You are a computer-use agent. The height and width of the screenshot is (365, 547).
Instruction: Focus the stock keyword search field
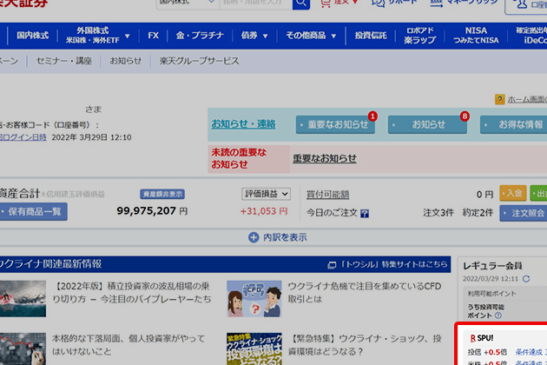[x=256, y=3]
